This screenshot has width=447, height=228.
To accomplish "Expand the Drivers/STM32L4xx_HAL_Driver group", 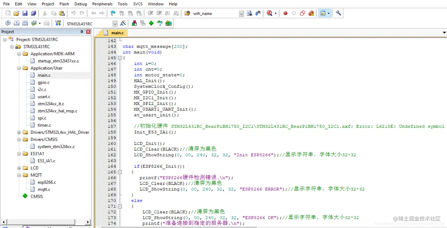I will tap(19, 132).
